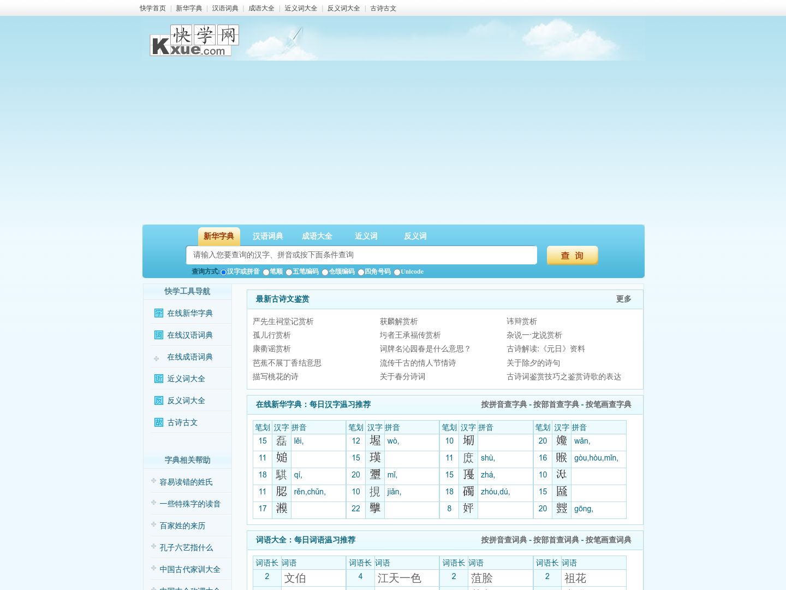Viewport: 786px width, 590px height.
Task: Select the 笔顺 query method
Action: 266,272
